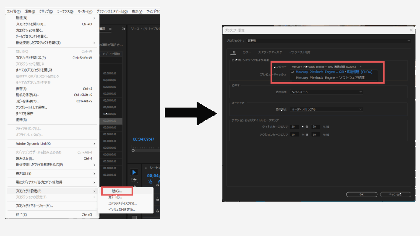Click the OK button
The image size is (420, 236).
pos(361,194)
